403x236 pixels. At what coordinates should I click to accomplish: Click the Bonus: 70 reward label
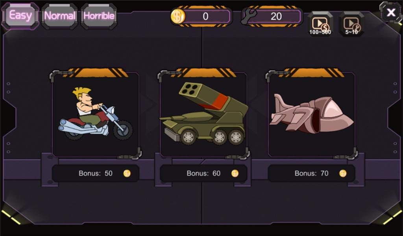click(x=312, y=173)
